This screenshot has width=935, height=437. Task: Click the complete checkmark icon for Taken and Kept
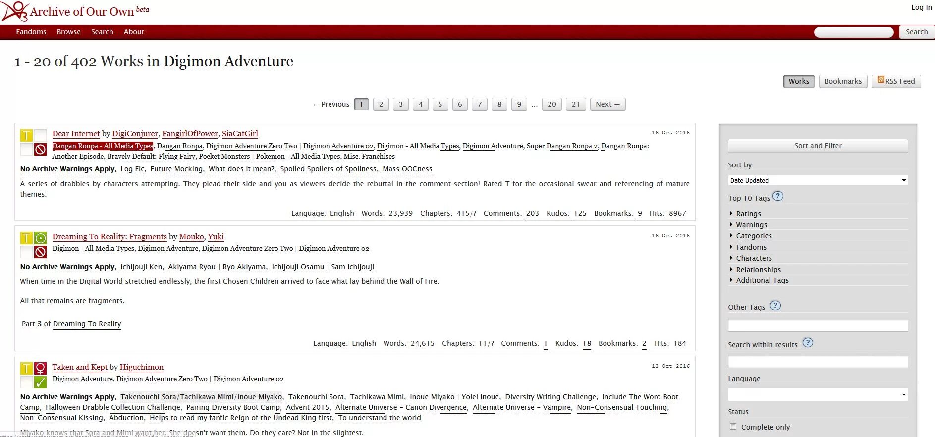[x=40, y=382]
